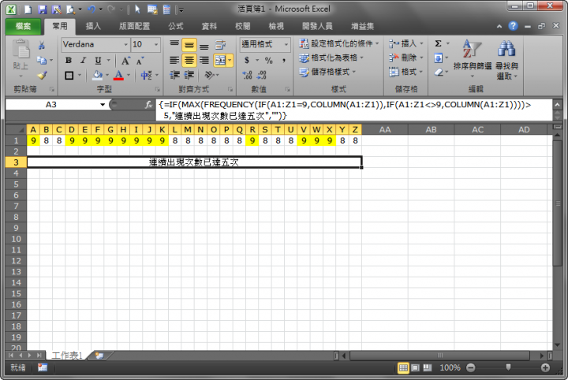Toggle Bottom Align vertical alignment
568x380 pixels.
coord(204,45)
